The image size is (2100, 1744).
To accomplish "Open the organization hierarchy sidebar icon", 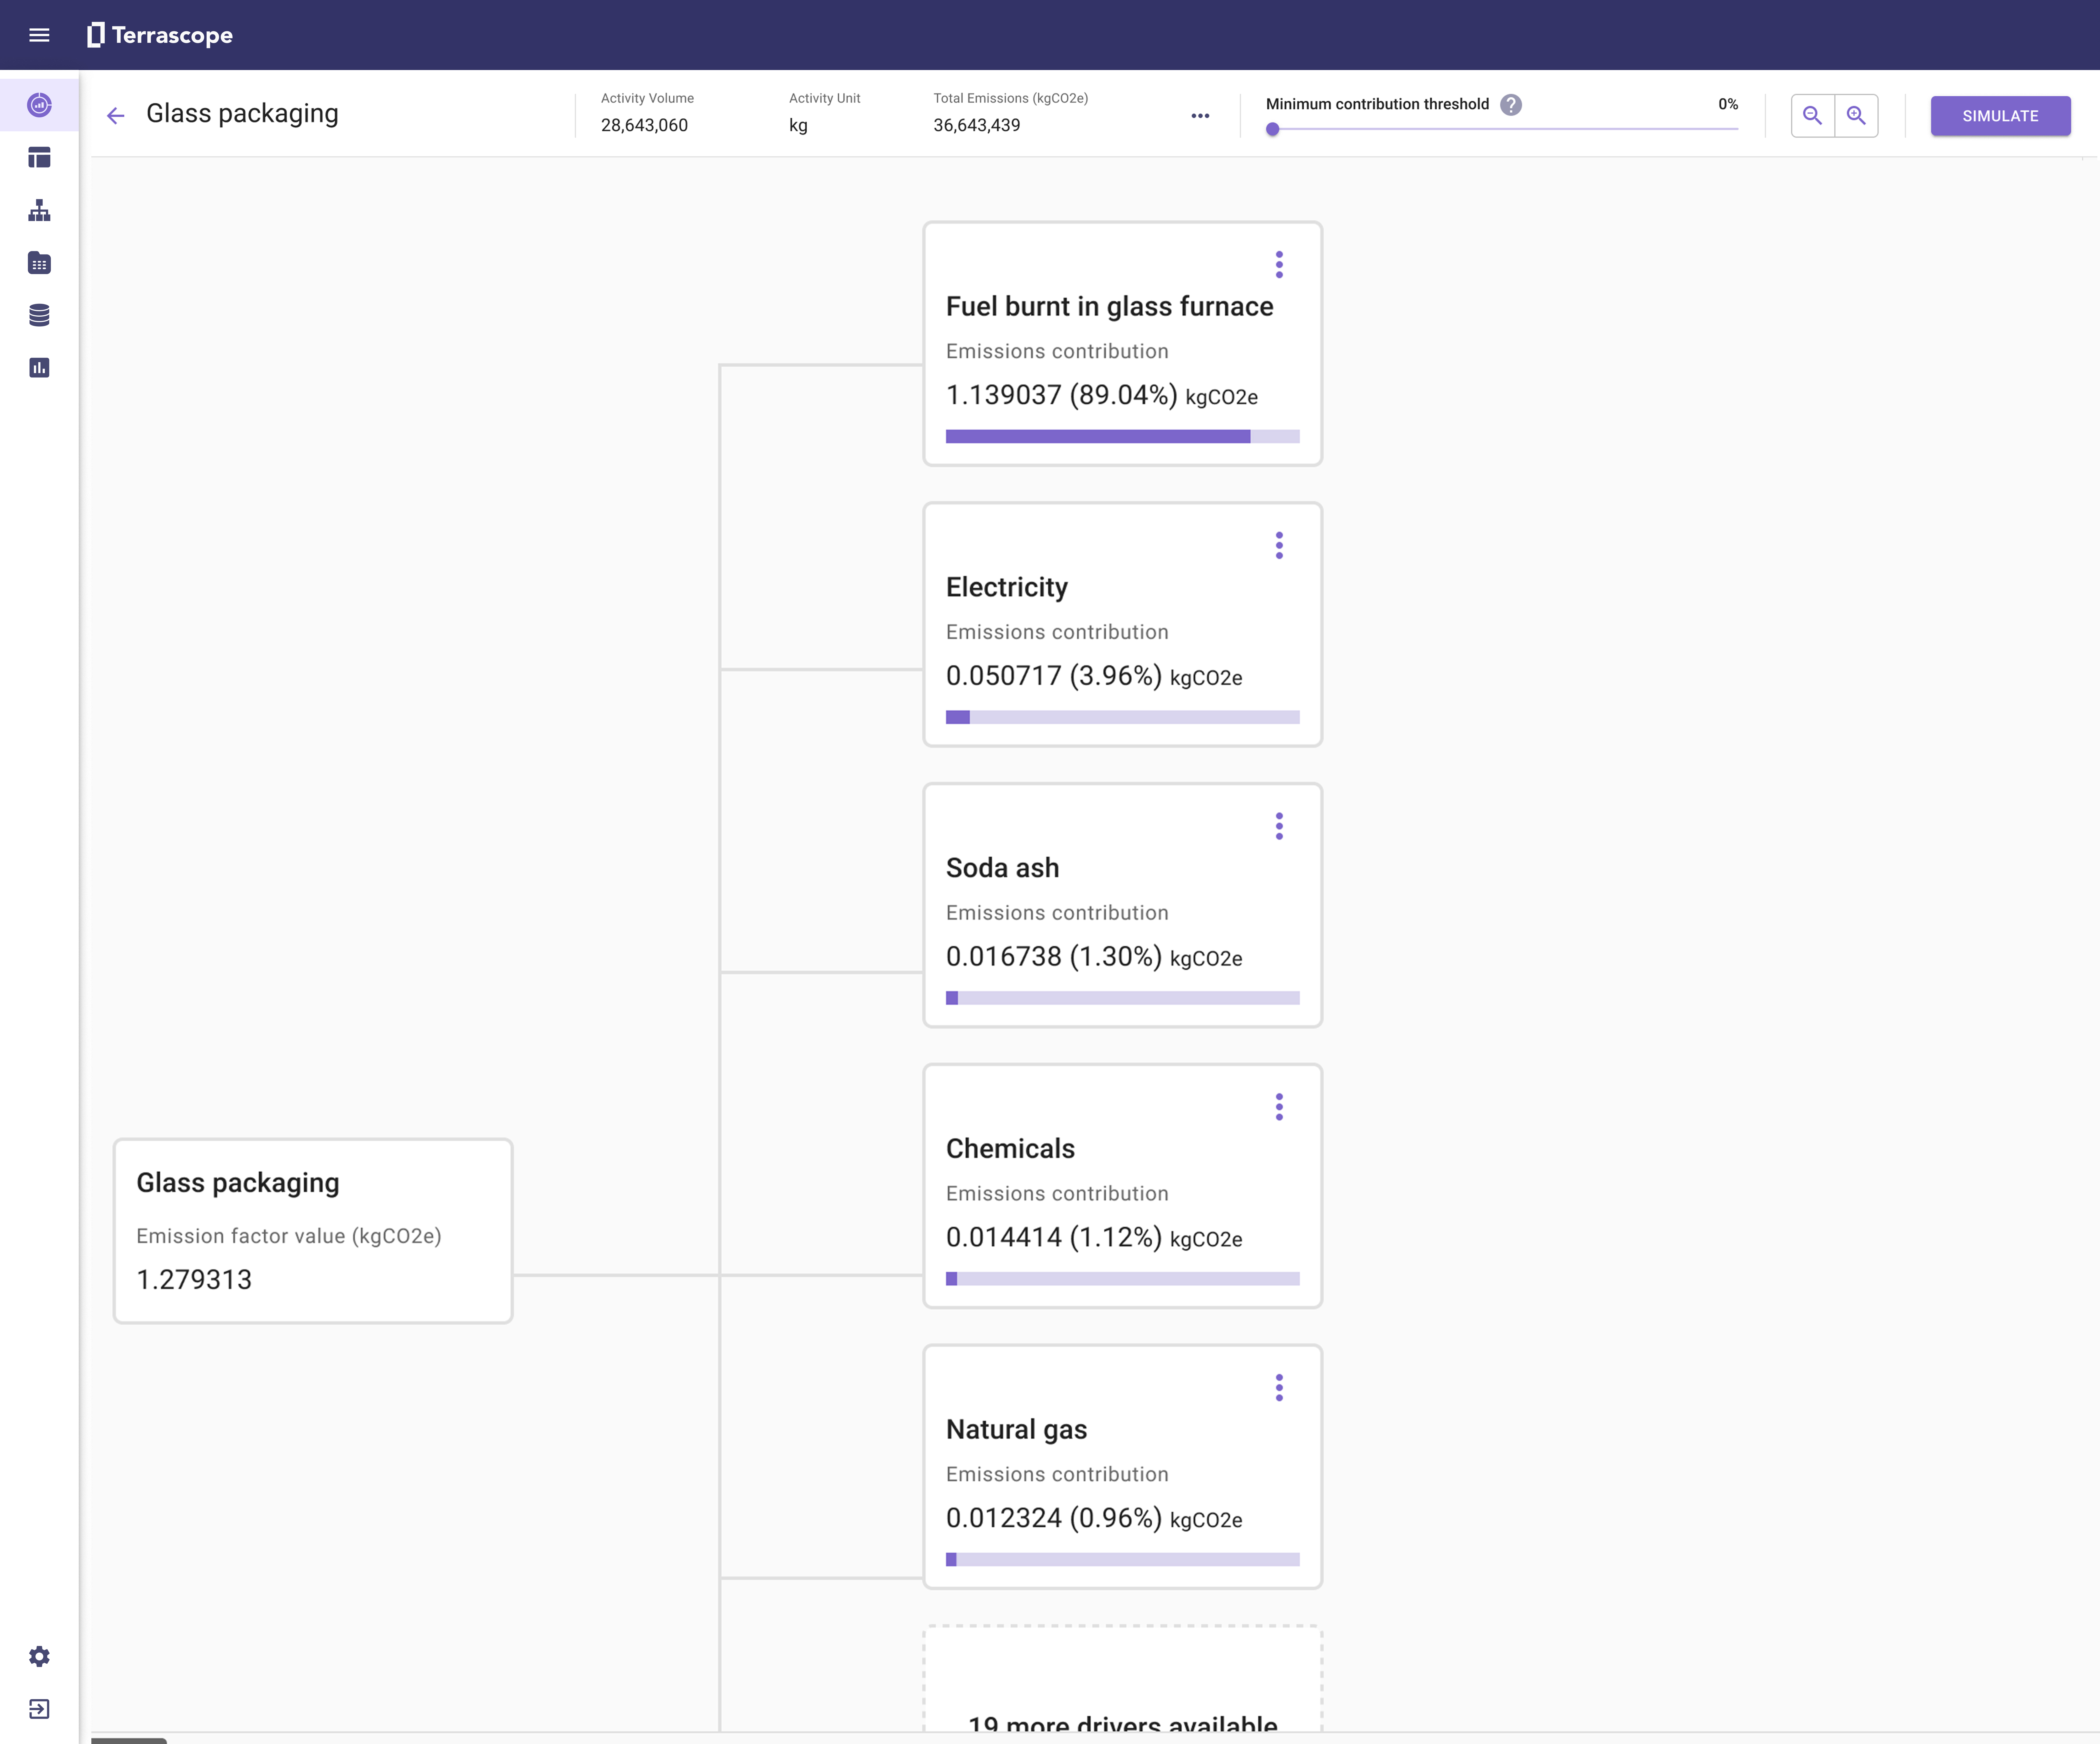I will coord(39,210).
